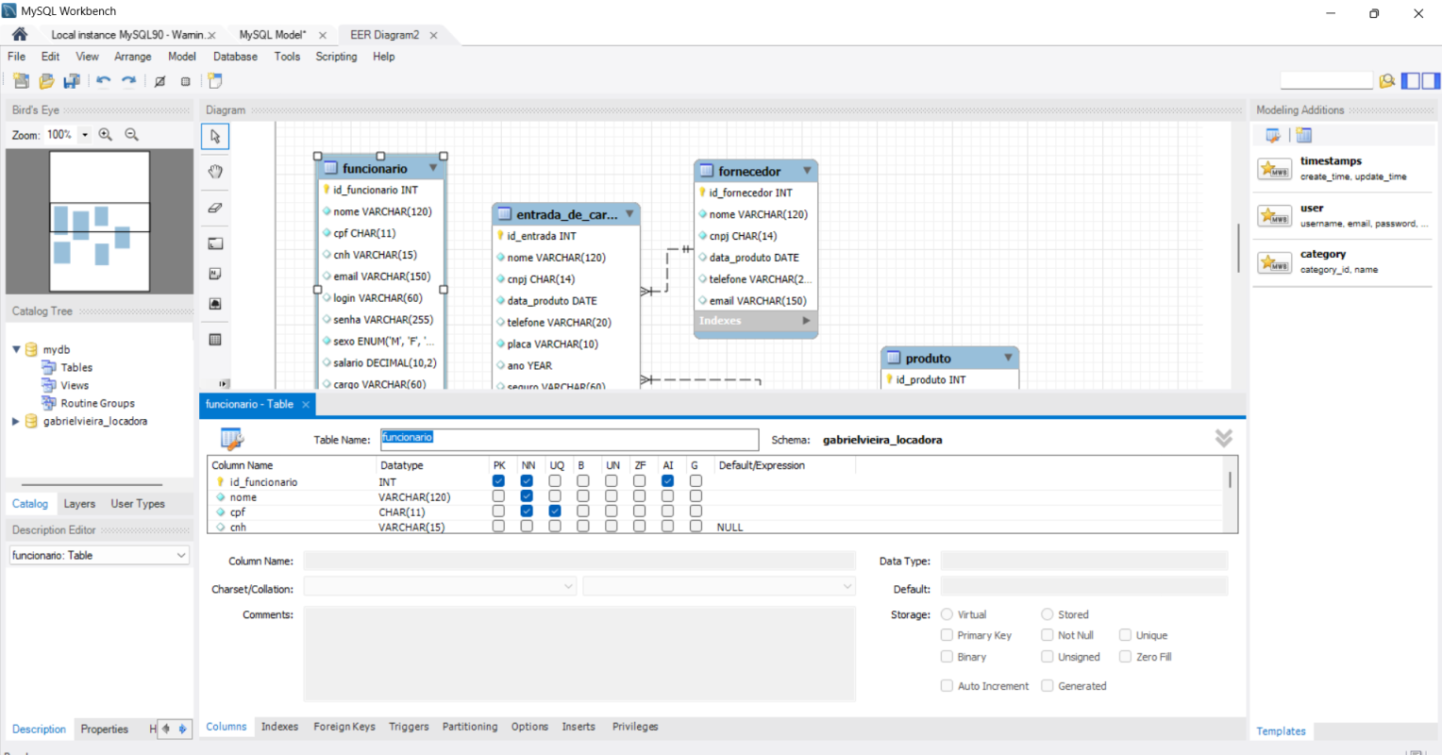Select the Eraser tool
The width and height of the screenshot is (1442, 755).
tap(215, 208)
